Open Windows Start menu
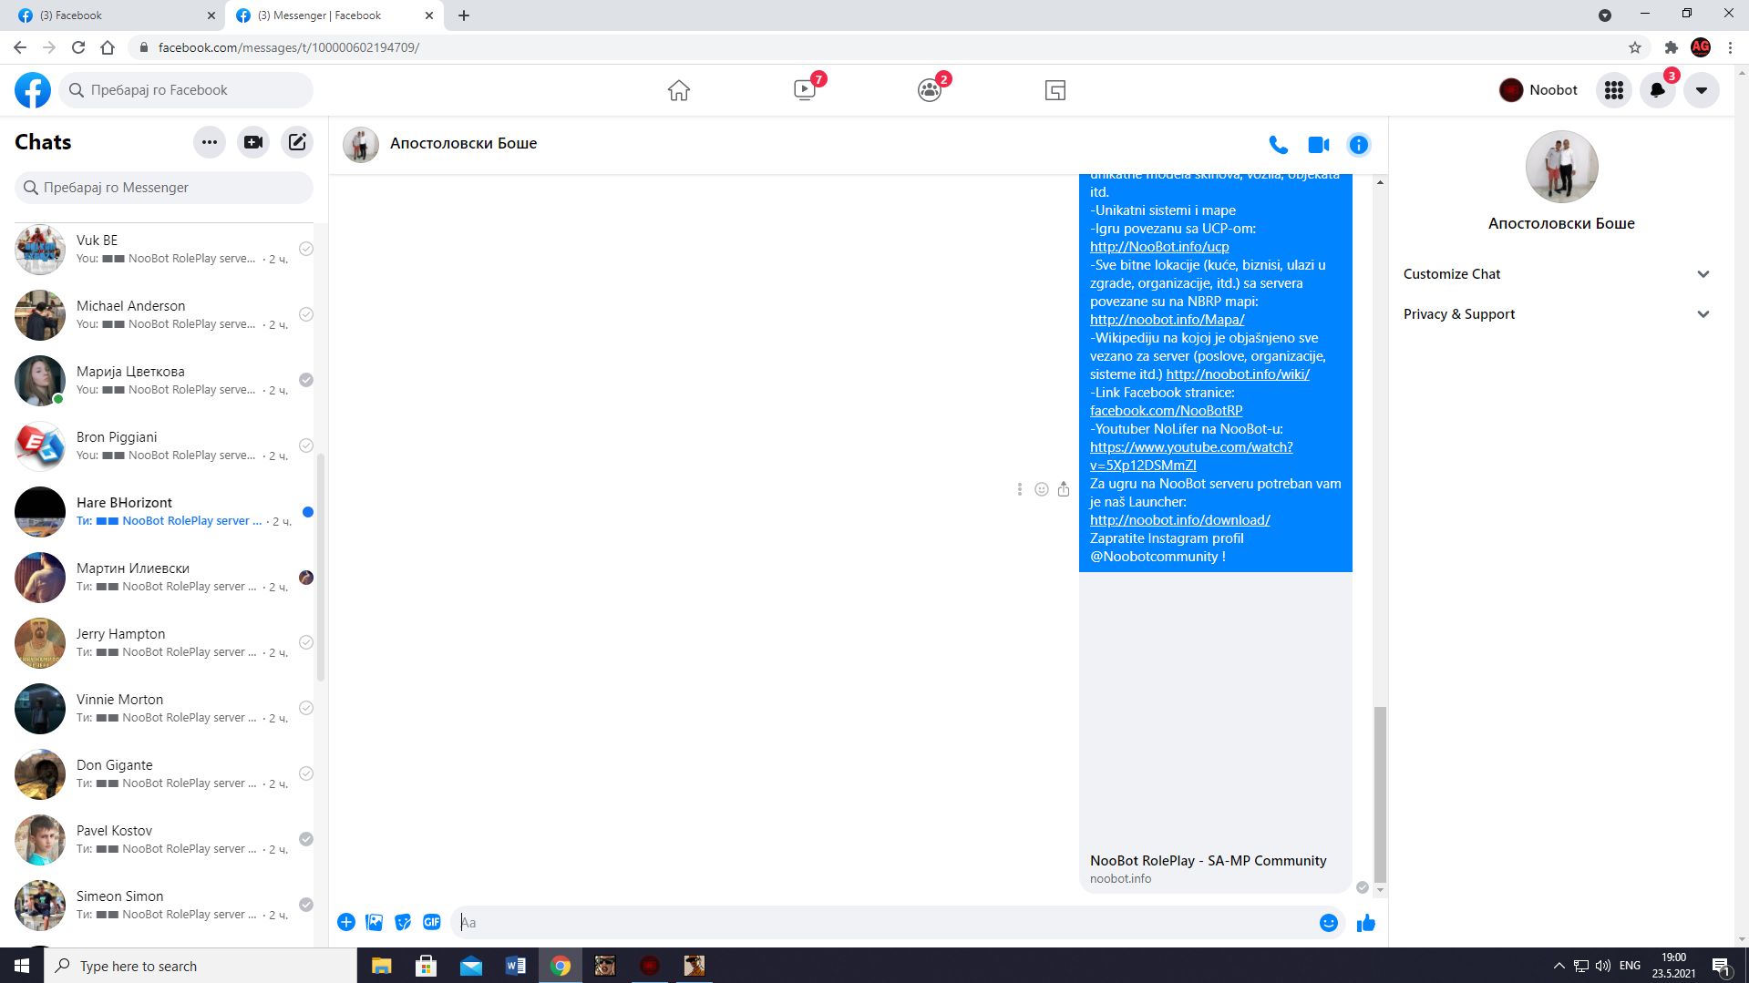Screen dimensions: 1749x983 pos(22,966)
